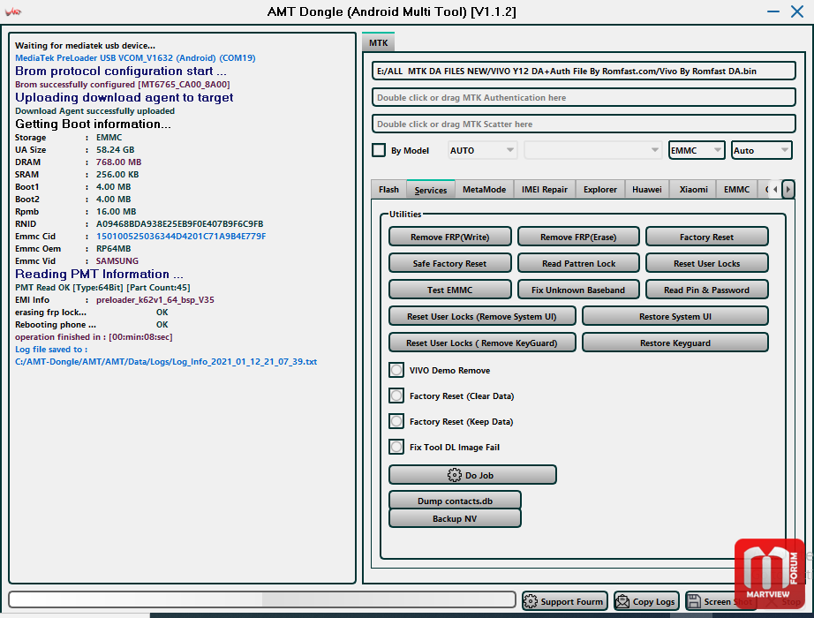
Task: Start the Do Job action
Action: point(472,475)
